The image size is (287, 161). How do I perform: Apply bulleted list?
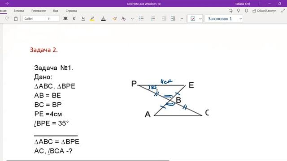coord(142,18)
